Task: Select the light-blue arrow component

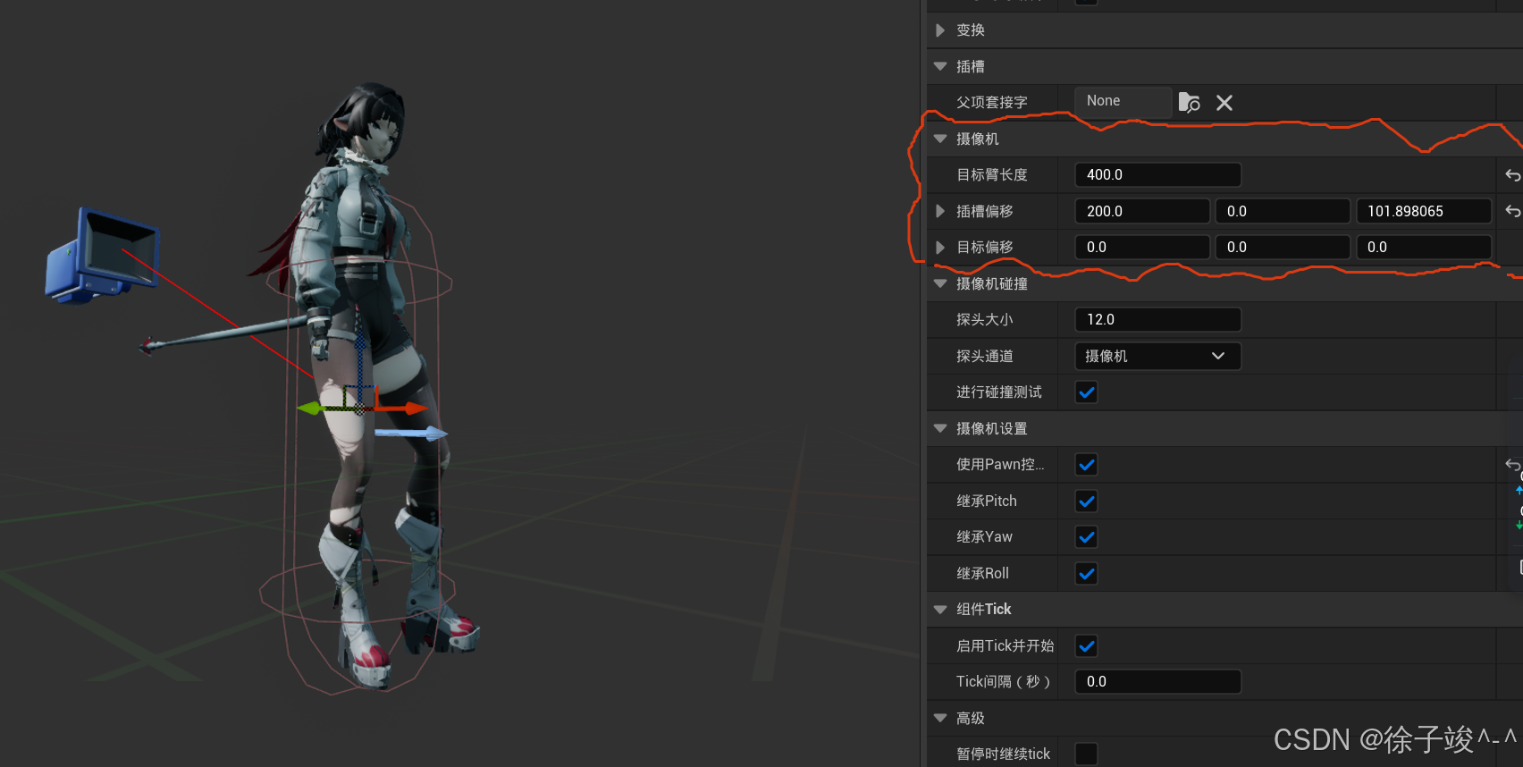Action: click(411, 434)
